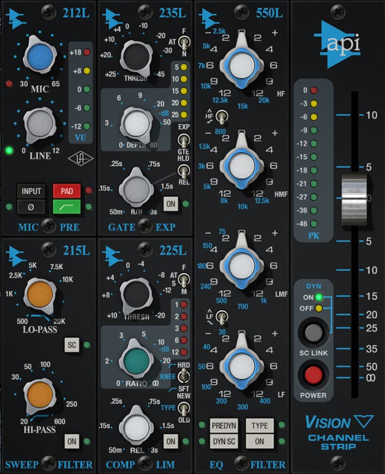385x474 pixels.
Task: Click the 25 yellow gate reduction LED
Action: pos(184,115)
